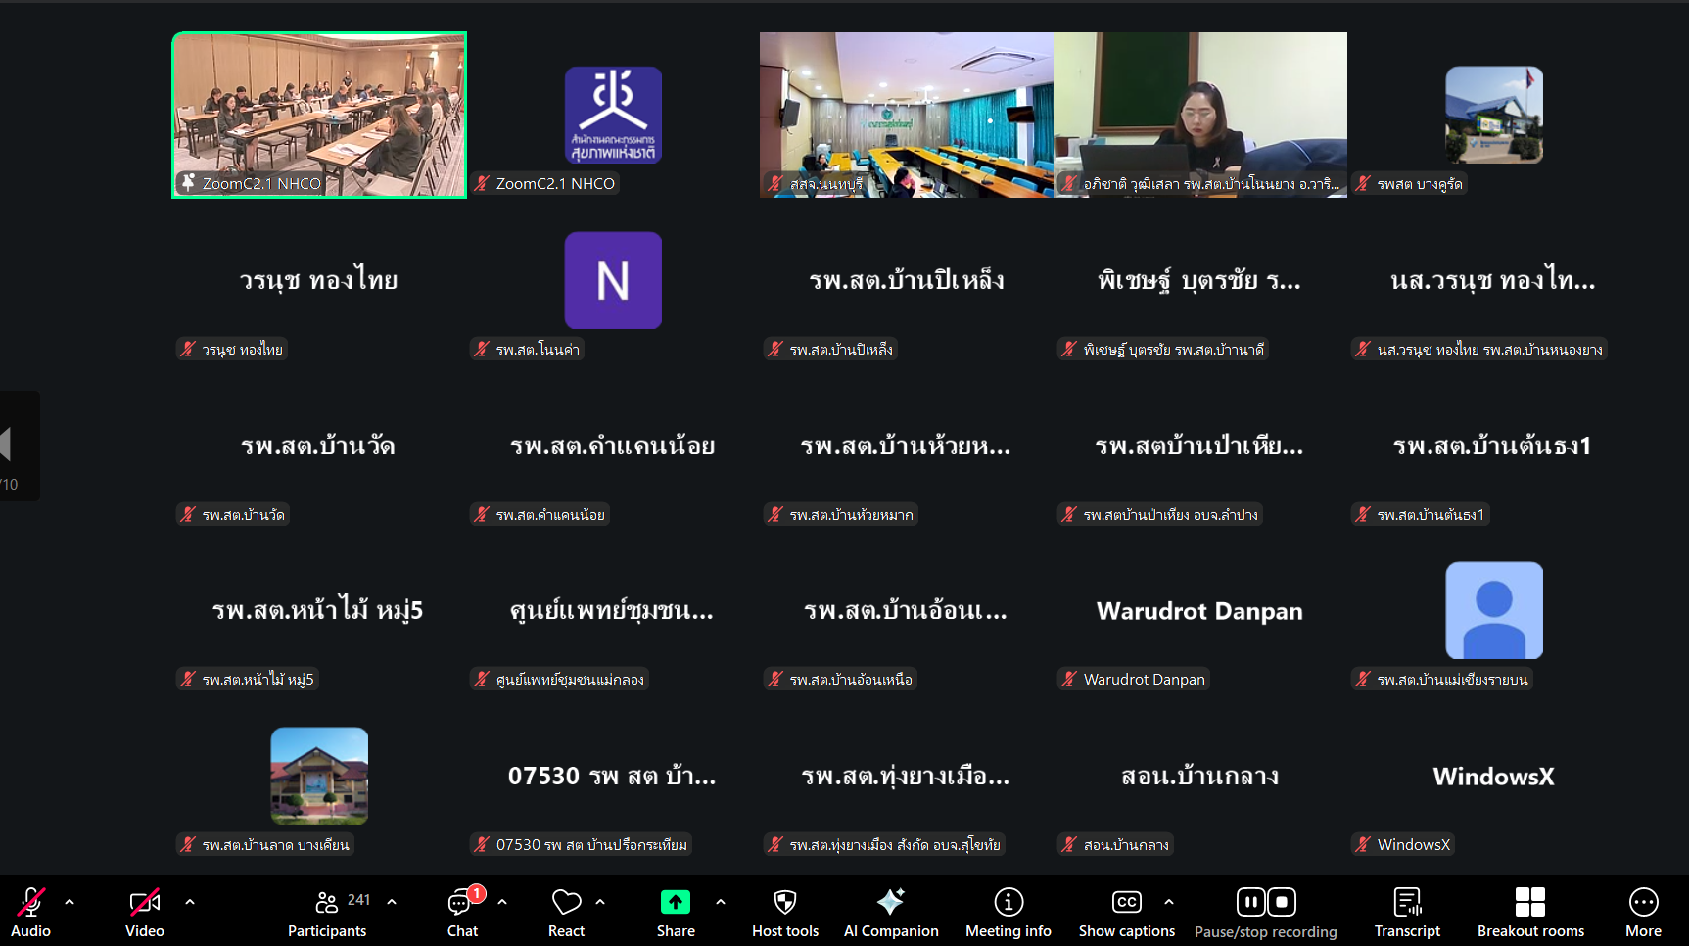Screen dimensions: 1689x946
Task: Expand the arrow beside Participants count
Action: click(392, 902)
